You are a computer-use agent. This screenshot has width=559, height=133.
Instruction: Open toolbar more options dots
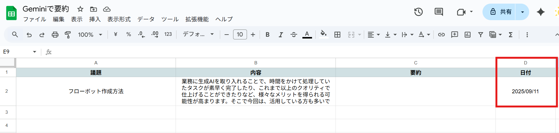[x=527, y=35]
